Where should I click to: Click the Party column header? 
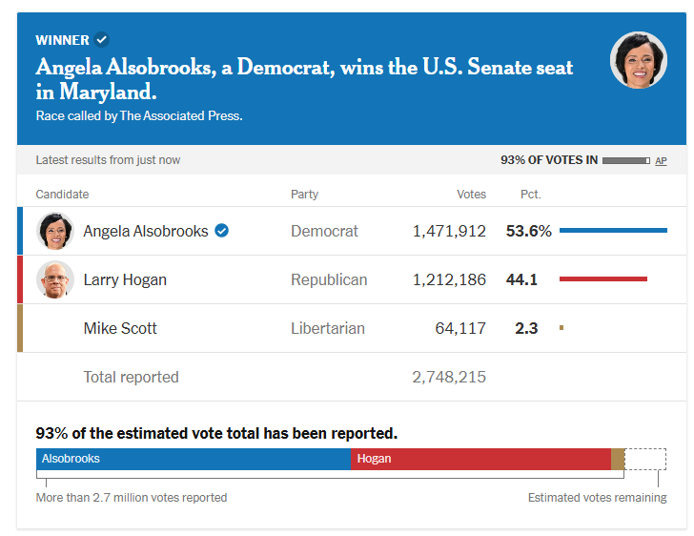tap(304, 195)
